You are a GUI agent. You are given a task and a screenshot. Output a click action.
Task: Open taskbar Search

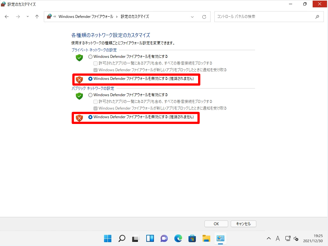122,238
